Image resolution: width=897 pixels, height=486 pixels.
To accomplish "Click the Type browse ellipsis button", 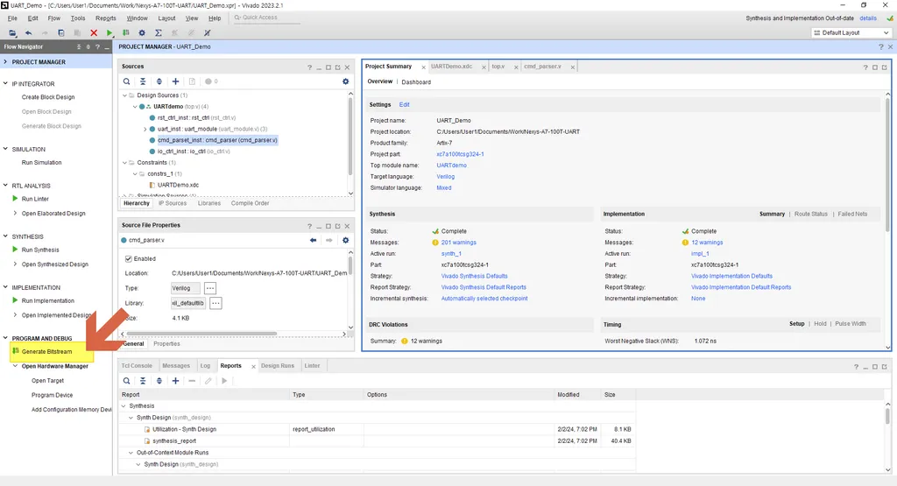I will 210,288.
